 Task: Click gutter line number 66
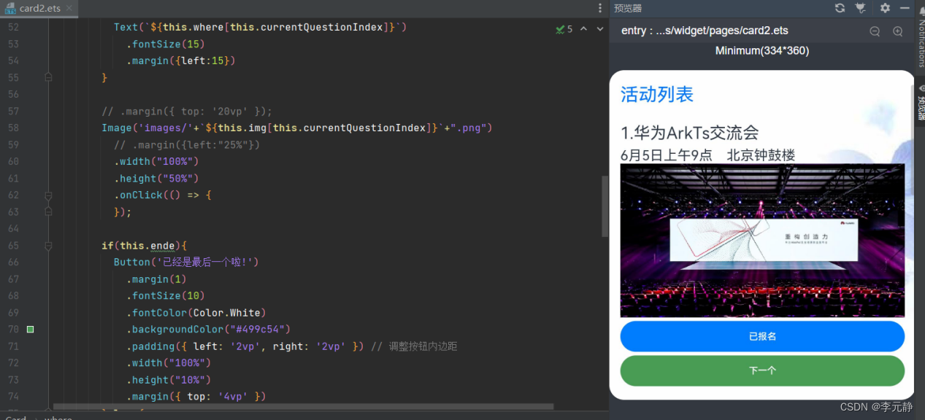pyautogui.click(x=13, y=262)
